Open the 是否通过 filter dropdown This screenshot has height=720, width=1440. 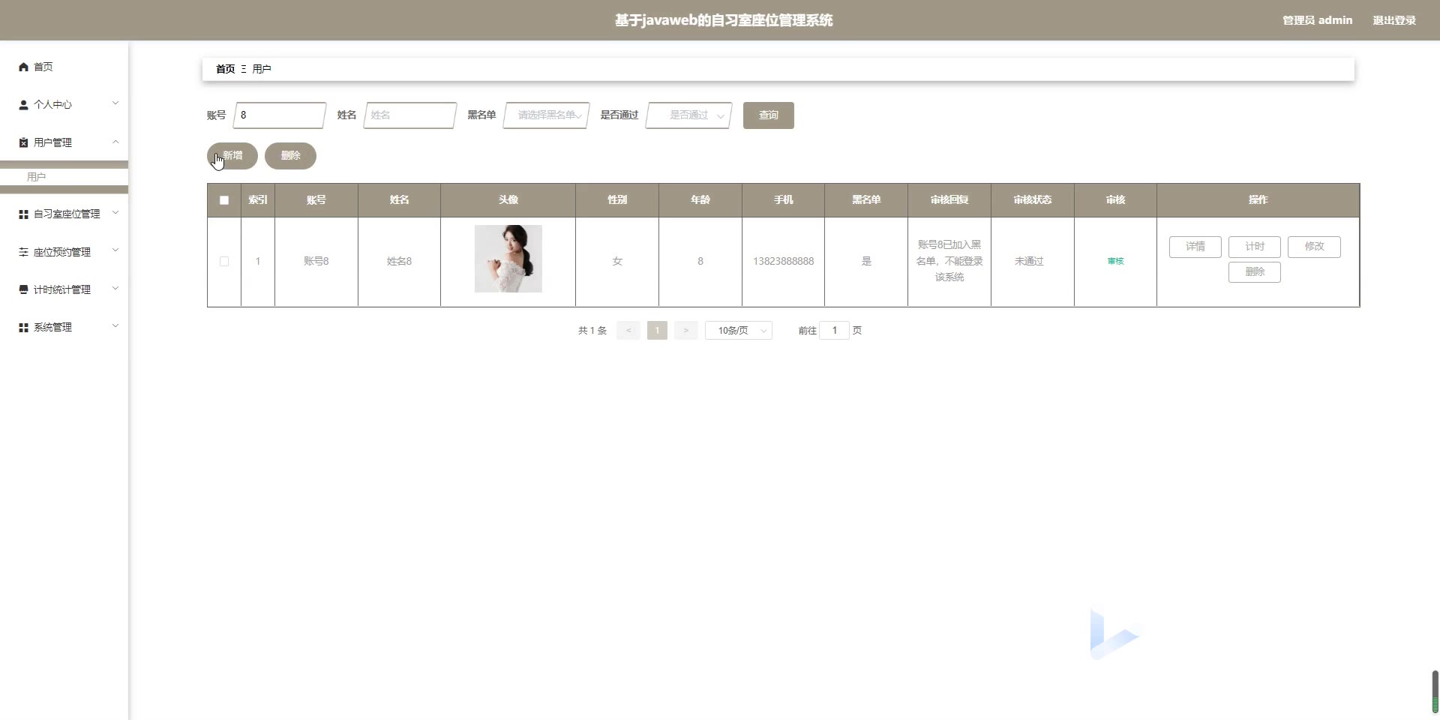click(x=689, y=115)
